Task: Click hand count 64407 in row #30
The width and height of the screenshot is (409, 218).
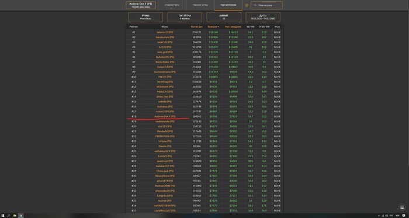Action: tap(197, 176)
